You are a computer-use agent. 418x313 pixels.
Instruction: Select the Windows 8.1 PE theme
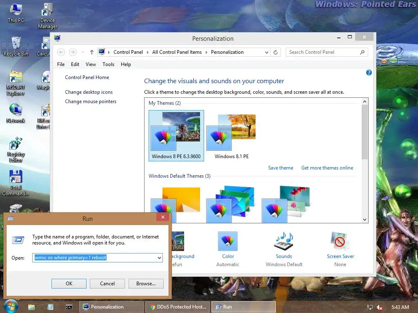tap(231, 135)
